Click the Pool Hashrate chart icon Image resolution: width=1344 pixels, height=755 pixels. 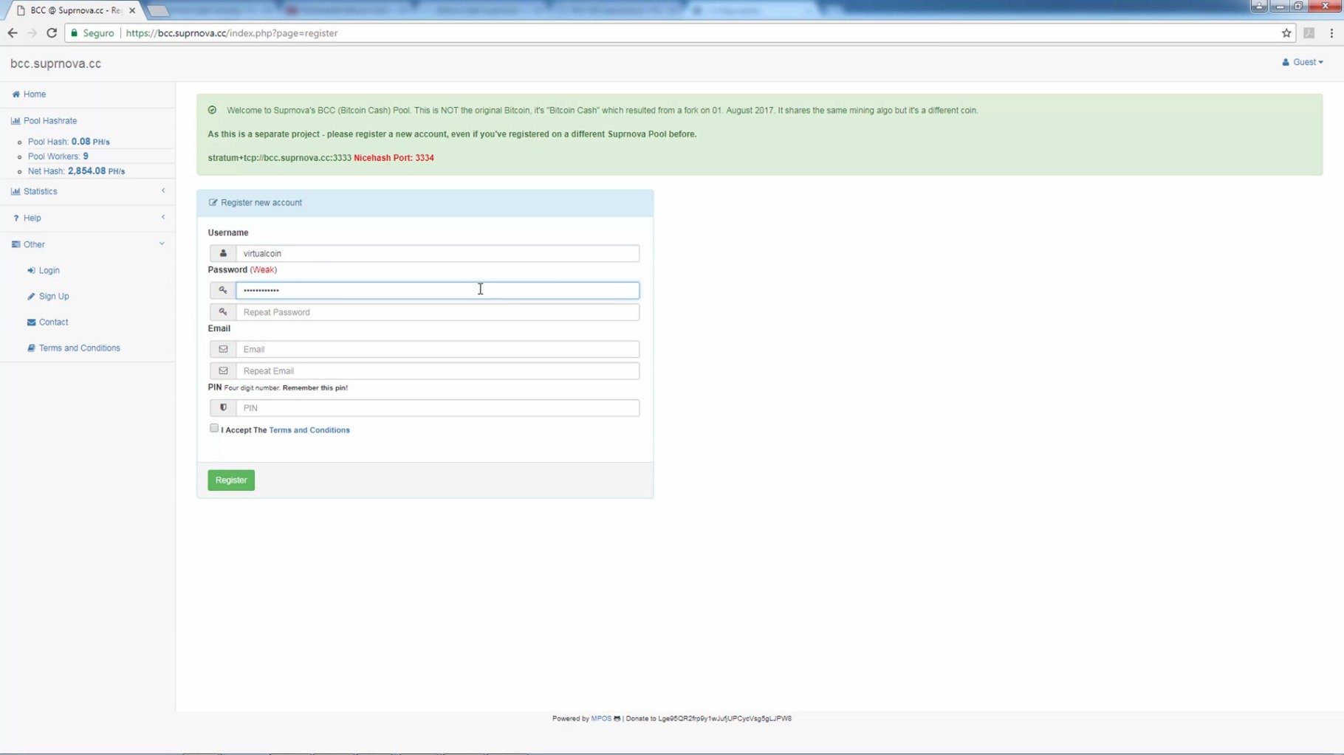(16, 121)
